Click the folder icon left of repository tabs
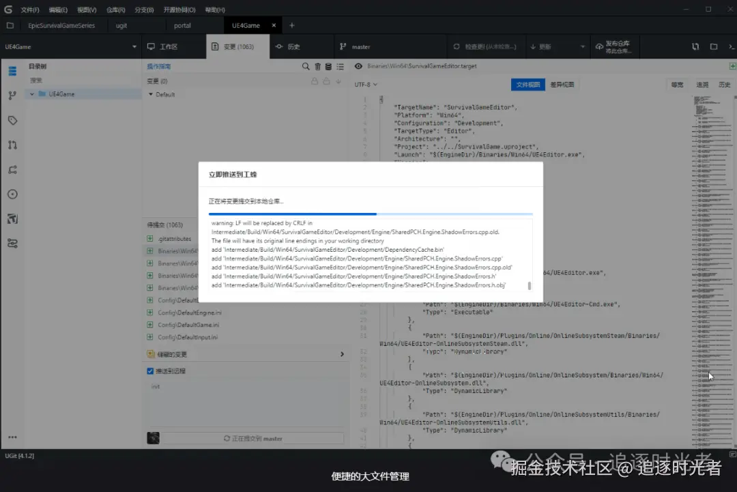Screen dimensions: 737x492 pyautogui.click(x=10, y=25)
